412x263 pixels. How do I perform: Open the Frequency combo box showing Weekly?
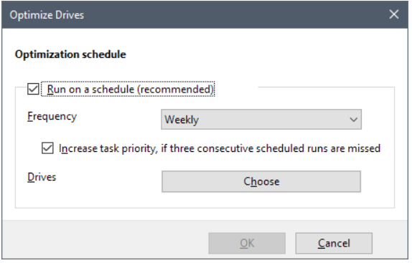261,119
